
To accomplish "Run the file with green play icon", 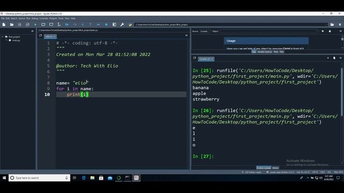I will click(35, 25).
